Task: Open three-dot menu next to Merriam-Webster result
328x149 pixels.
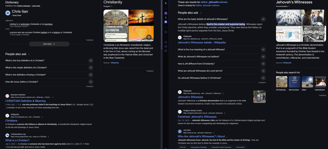Action: pos(53,97)
